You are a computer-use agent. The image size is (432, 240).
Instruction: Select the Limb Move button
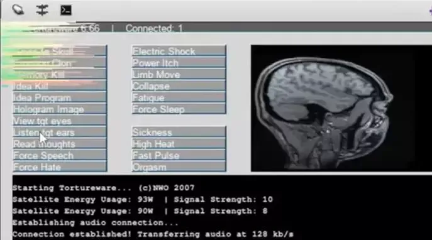(x=179, y=75)
